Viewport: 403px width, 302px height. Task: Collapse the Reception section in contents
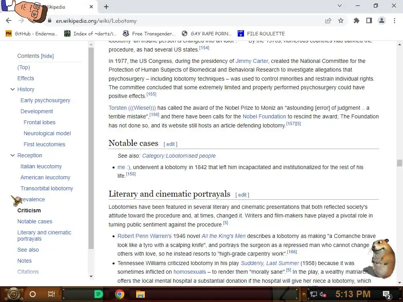pyautogui.click(x=12, y=155)
